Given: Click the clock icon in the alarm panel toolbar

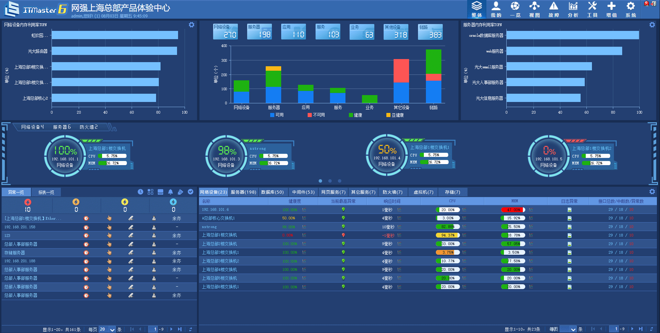Looking at the screenshot, I should (x=140, y=192).
